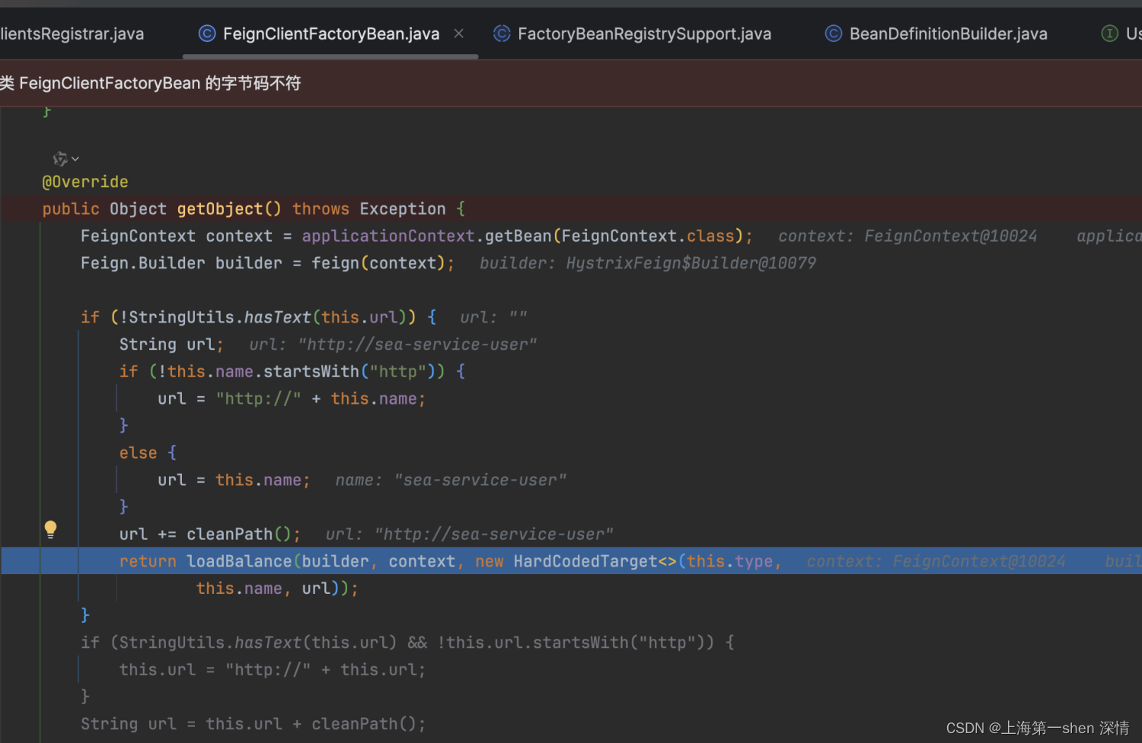Screen dimensions: 1142x743
Task: Click the else keyword
Action: pos(138,452)
